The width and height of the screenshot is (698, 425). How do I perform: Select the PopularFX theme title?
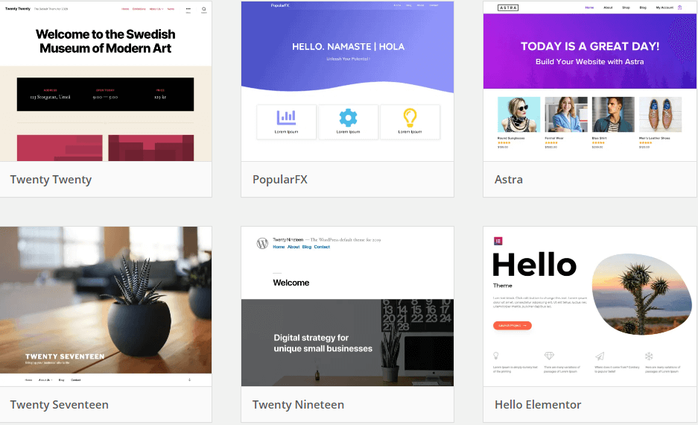tap(280, 180)
